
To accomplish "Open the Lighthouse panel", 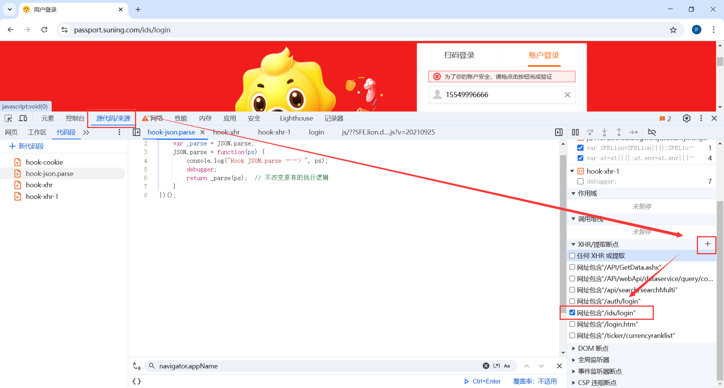I will 296,118.
